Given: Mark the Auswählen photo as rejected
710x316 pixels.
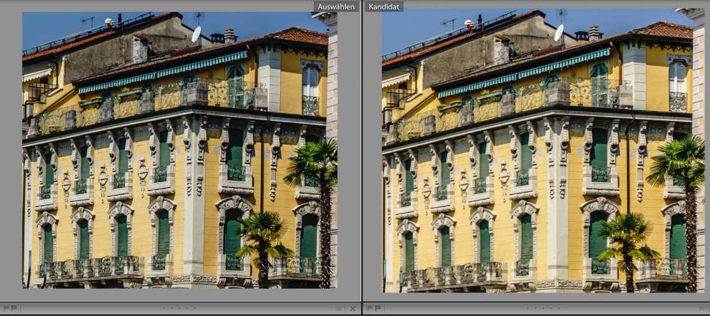Looking at the screenshot, I should coord(14,308).
